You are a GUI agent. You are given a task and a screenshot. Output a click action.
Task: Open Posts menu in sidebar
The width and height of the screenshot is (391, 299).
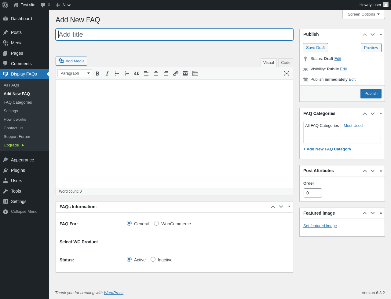point(24,32)
